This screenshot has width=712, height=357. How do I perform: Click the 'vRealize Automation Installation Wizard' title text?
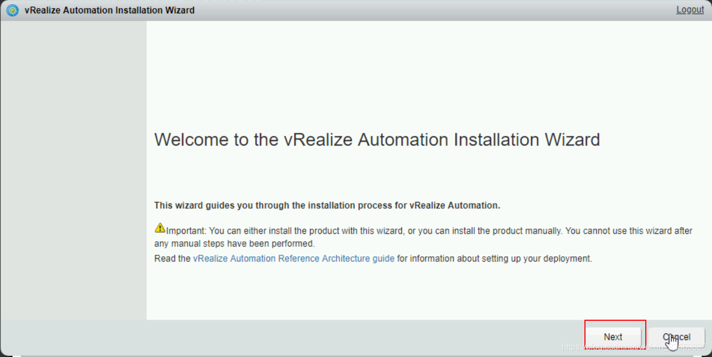point(109,10)
